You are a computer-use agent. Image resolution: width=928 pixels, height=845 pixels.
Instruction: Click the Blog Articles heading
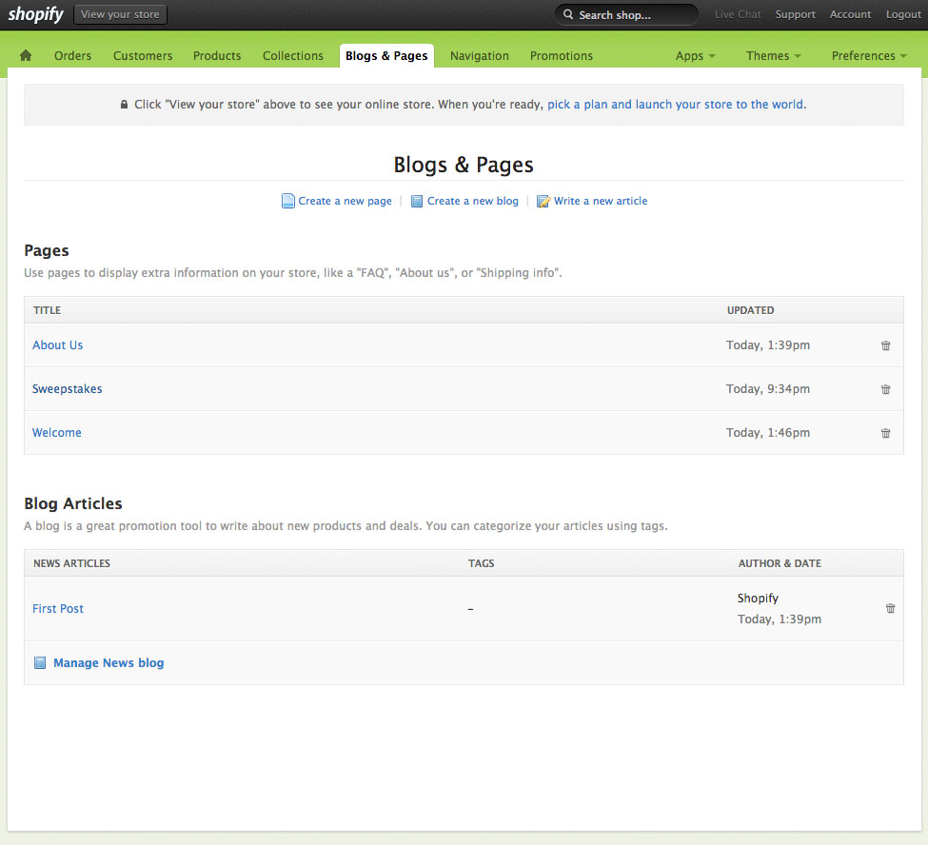[72, 503]
